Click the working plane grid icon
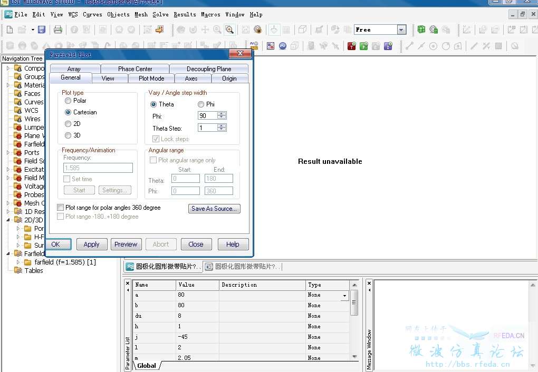Viewport: 538px width, 372px height. (286, 30)
